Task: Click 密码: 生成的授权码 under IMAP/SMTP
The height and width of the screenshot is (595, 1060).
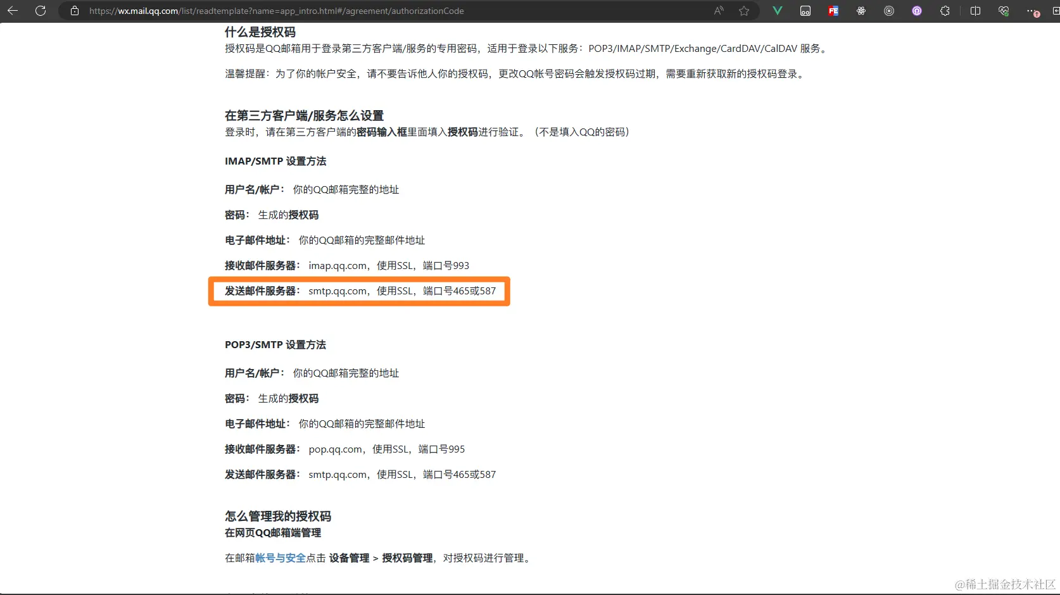Action: (x=272, y=215)
